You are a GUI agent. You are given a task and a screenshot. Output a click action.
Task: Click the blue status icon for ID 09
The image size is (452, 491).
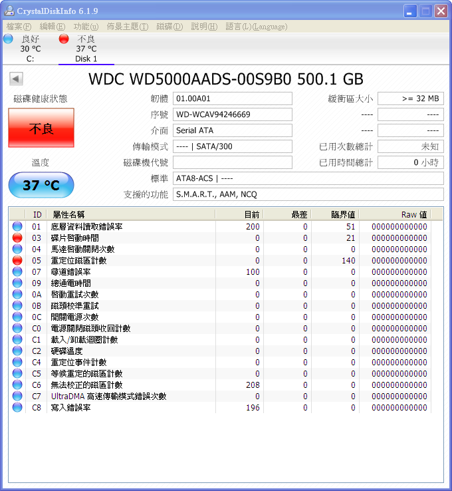[17, 283]
